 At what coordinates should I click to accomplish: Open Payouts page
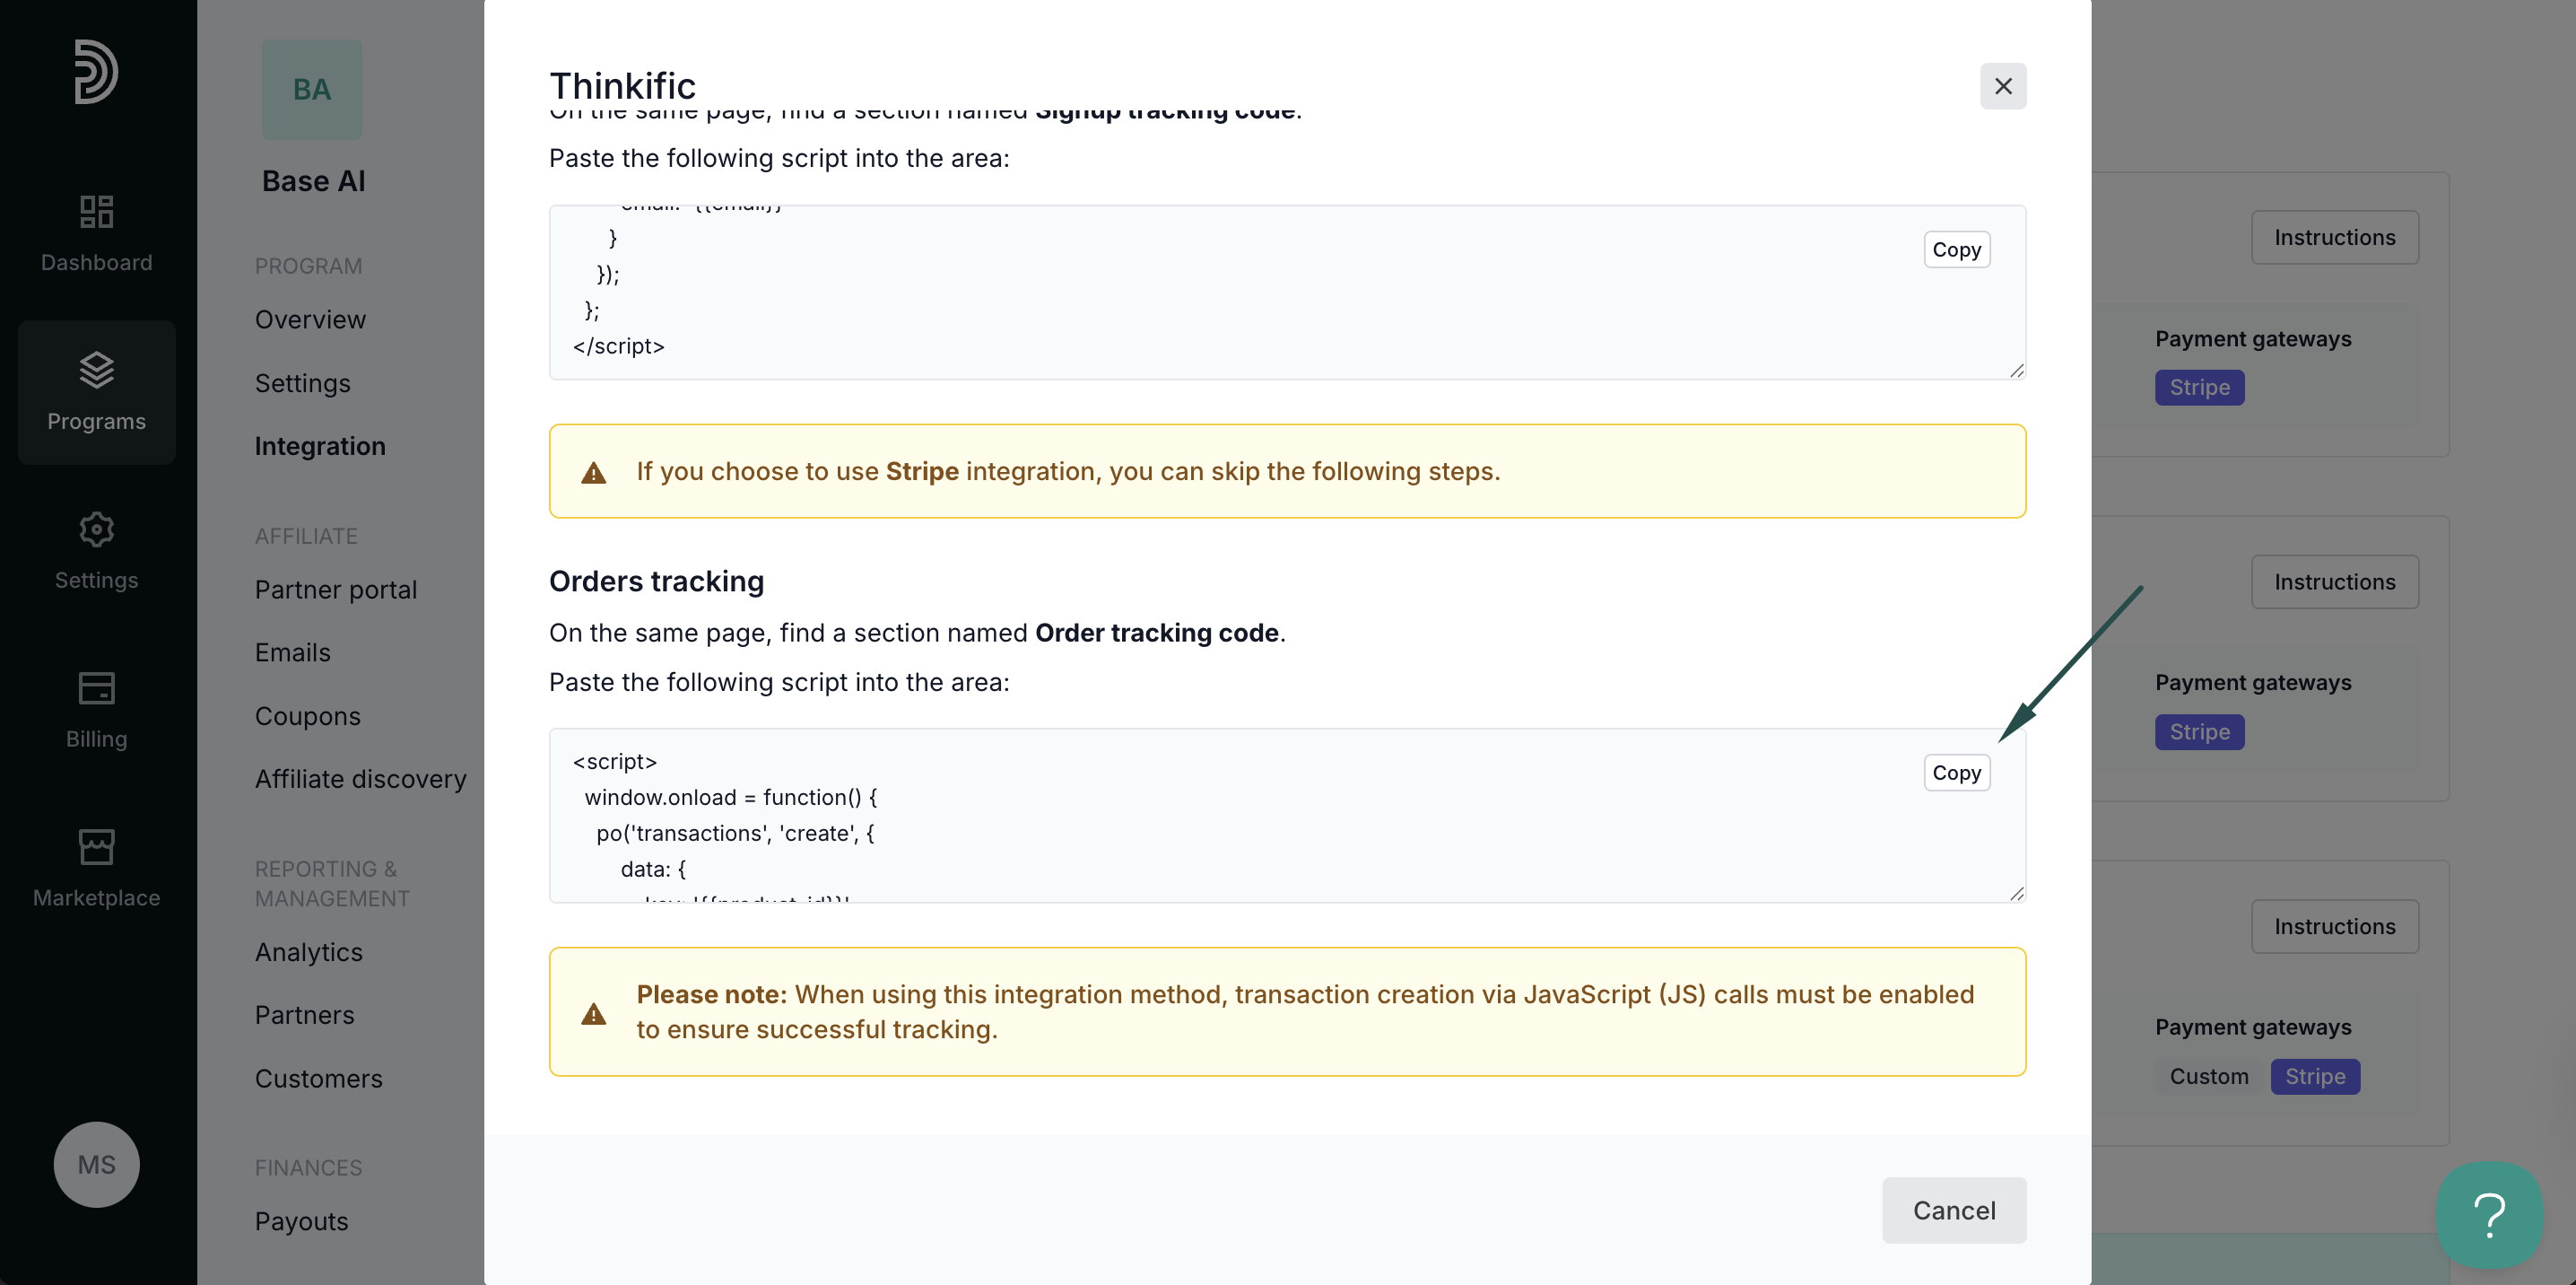(302, 1221)
